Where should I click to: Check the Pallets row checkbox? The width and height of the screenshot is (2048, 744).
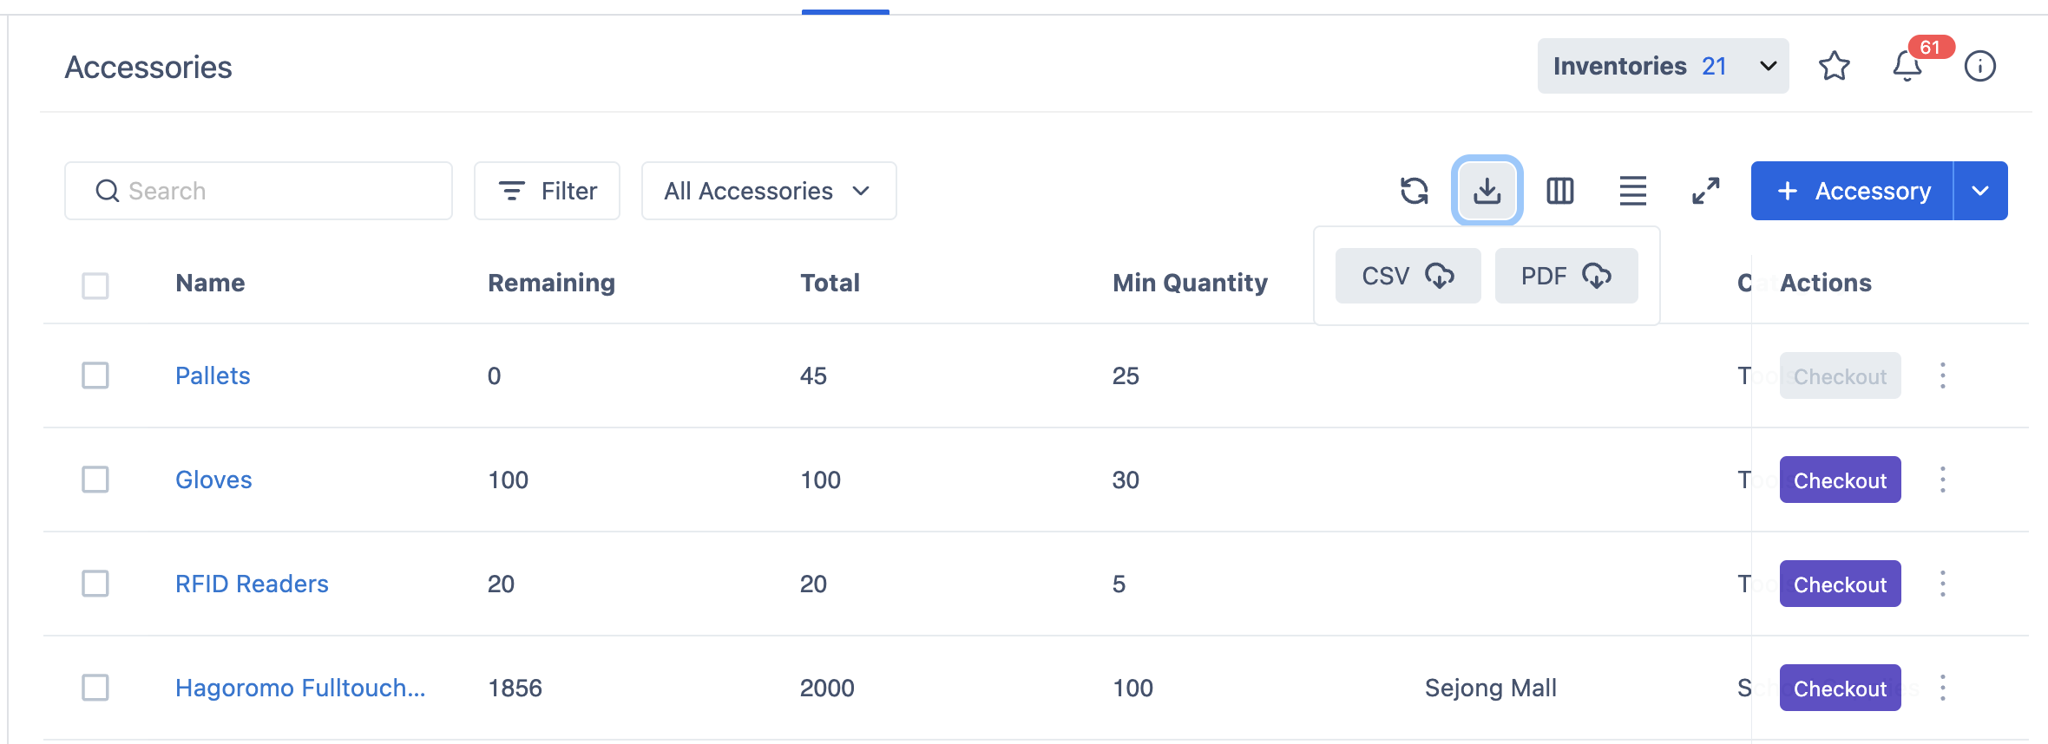click(x=95, y=375)
